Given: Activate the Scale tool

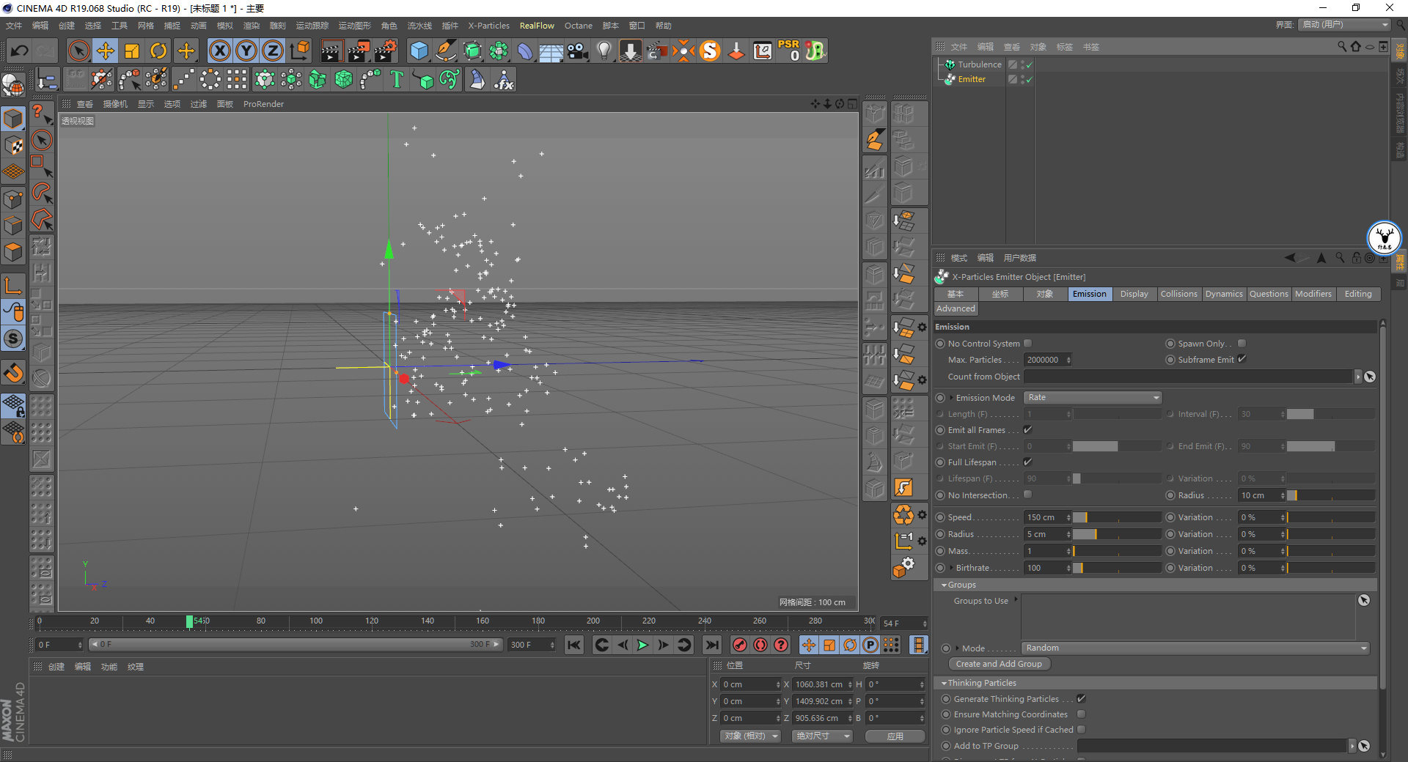Looking at the screenshot, I should tap(132, 51).
